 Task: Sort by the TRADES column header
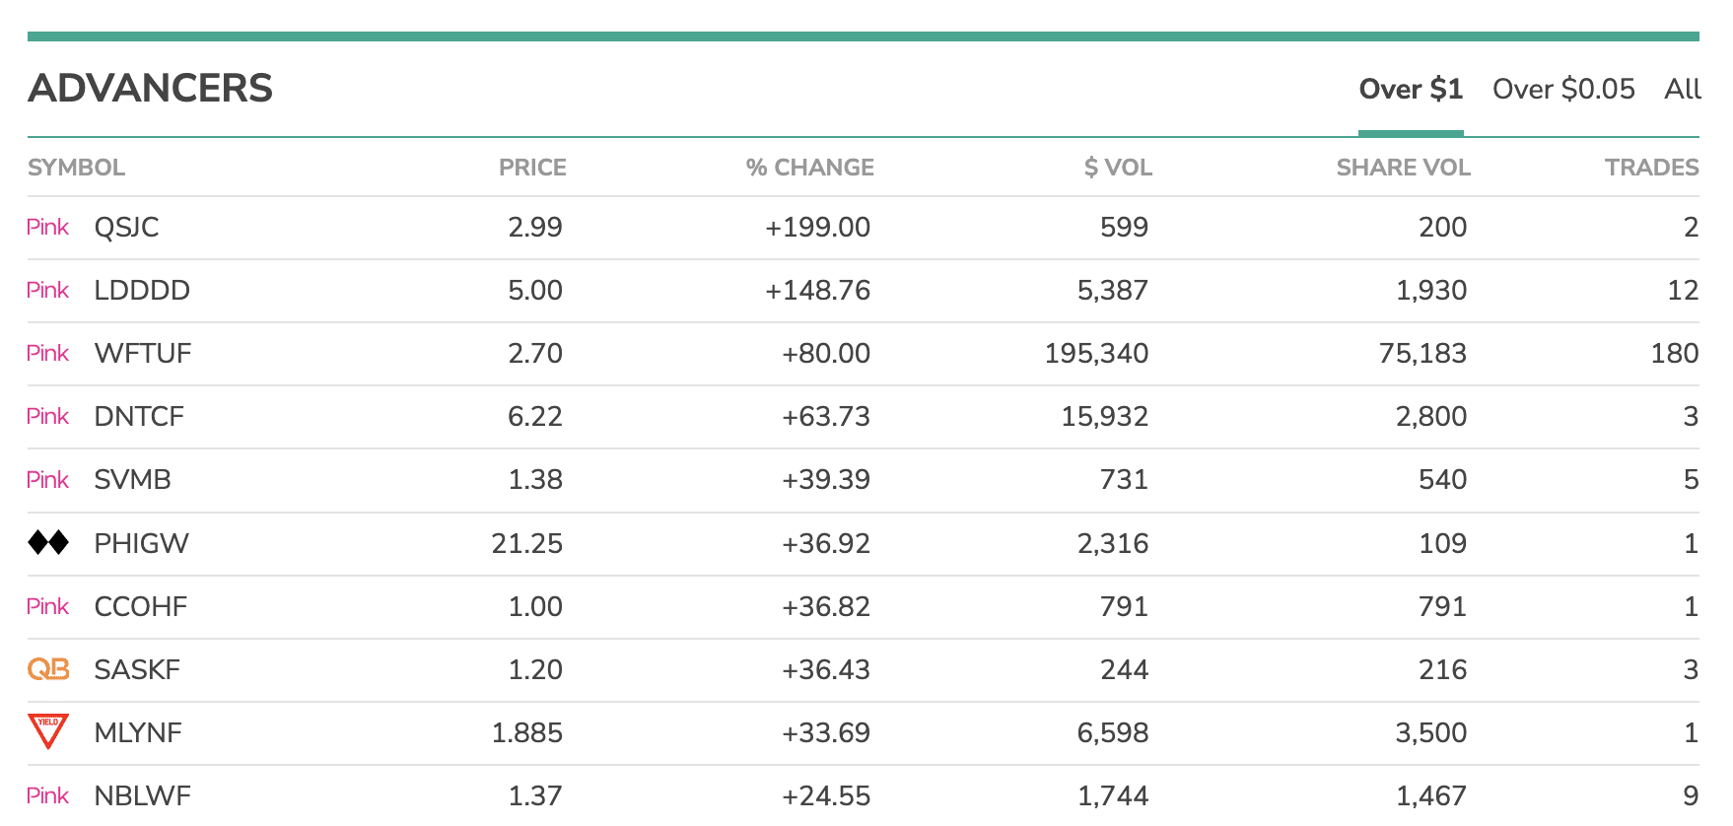coord(1651,168)
